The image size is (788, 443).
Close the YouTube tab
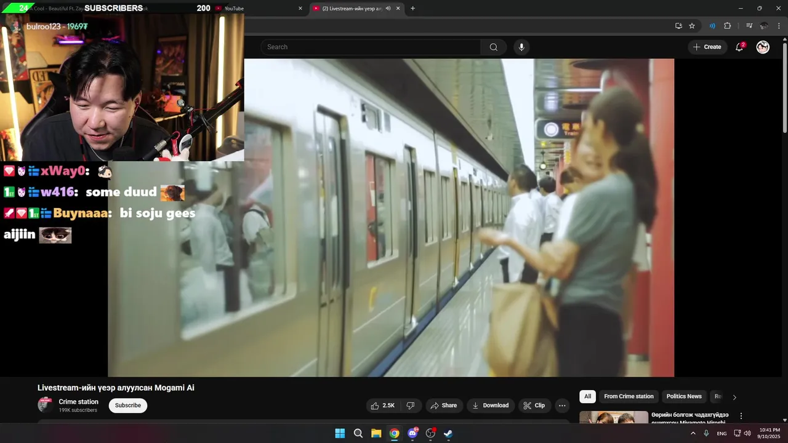tap(300, 8)
